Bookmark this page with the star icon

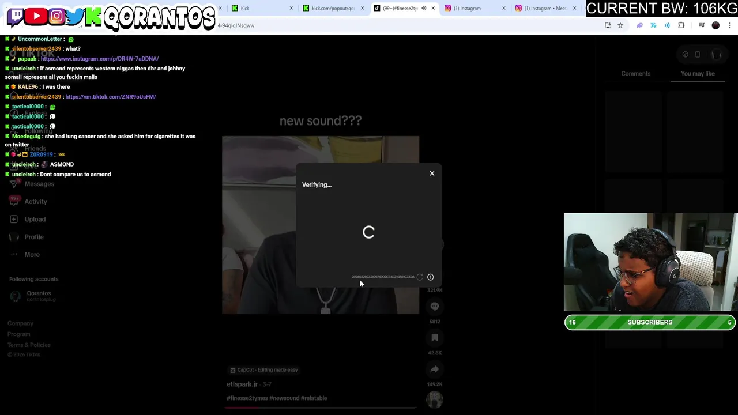[x=620, y=25]
